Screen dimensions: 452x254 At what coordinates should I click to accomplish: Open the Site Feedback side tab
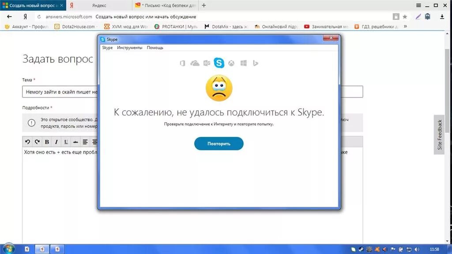pyautogui.click(x=439, y=134)
